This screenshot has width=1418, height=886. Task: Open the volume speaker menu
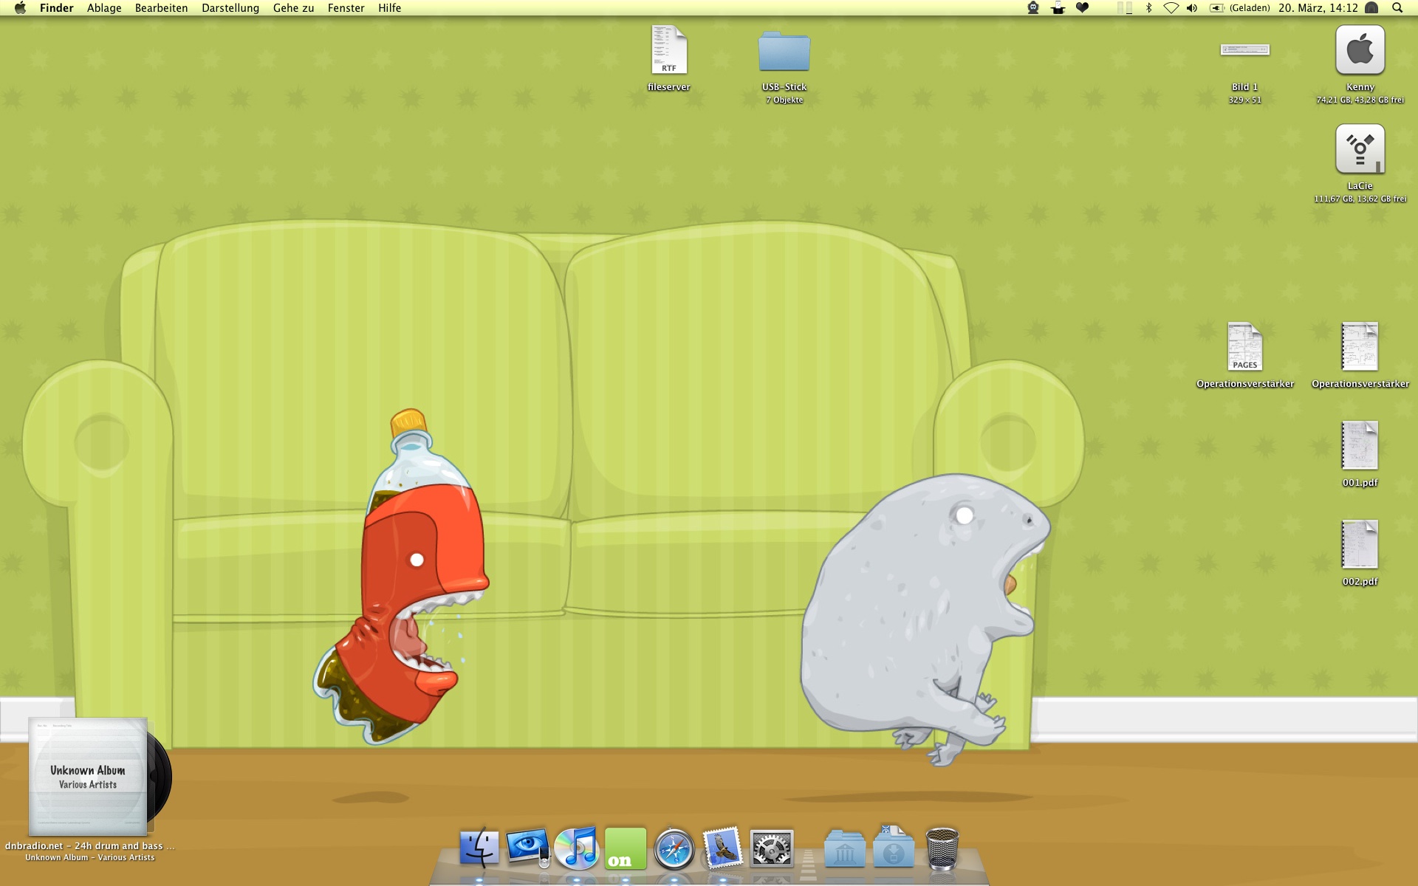click(x=1191, y=8)
